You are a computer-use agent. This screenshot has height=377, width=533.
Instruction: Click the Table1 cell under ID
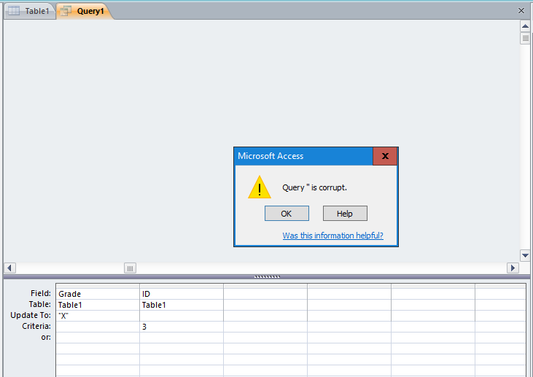[x=181, y=305]
